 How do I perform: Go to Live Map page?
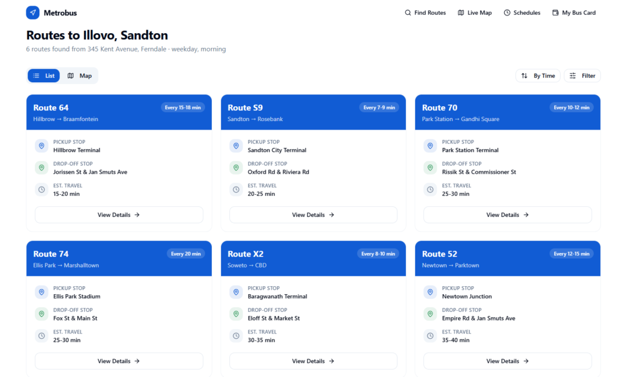[x=474, y=12]
